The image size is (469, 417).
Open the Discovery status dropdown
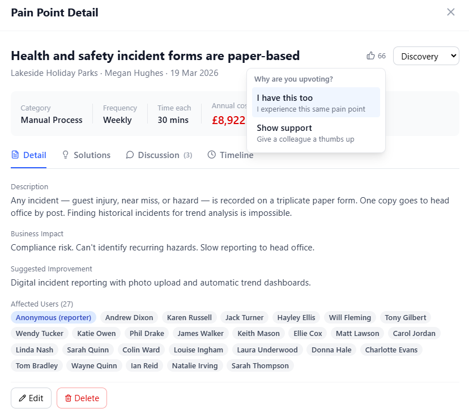[426, 56]
